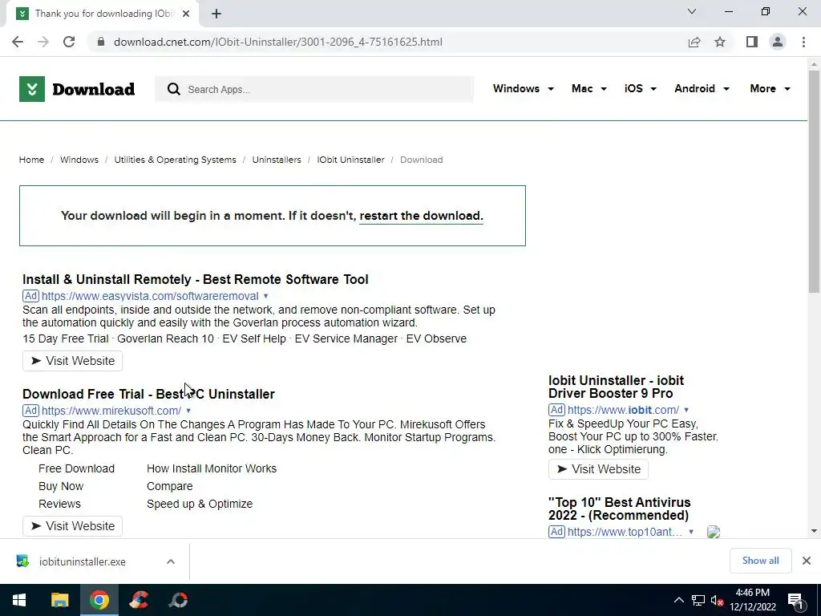Expand the Mac menu
821x616 pixels.
tap(589, 88)
